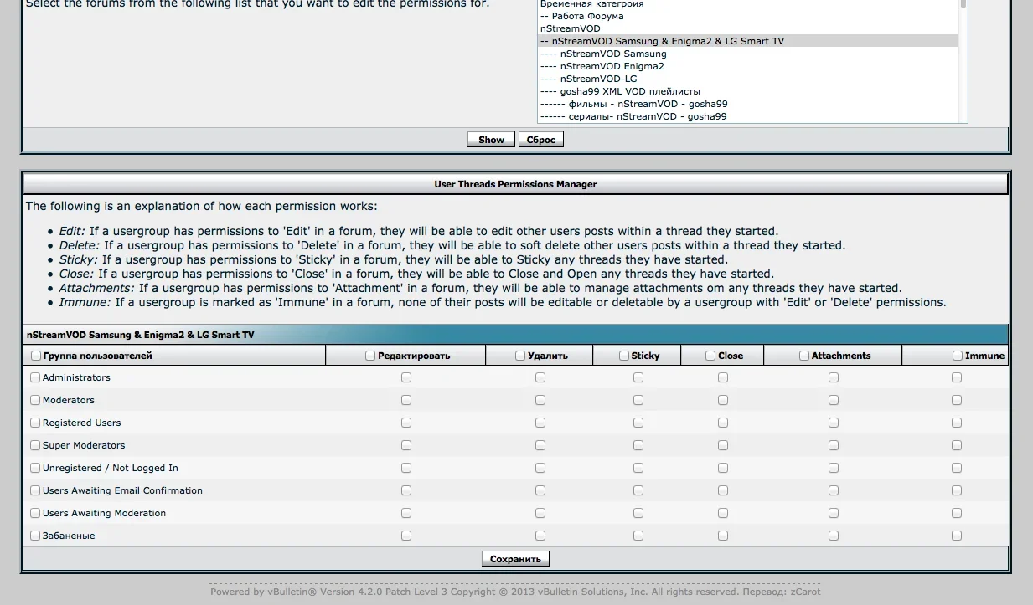Toggle Редактировать column header checkbox

[370, 356]
